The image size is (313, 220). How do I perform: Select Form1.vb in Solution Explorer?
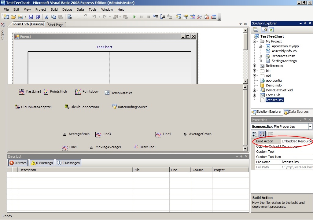point(273,95)
